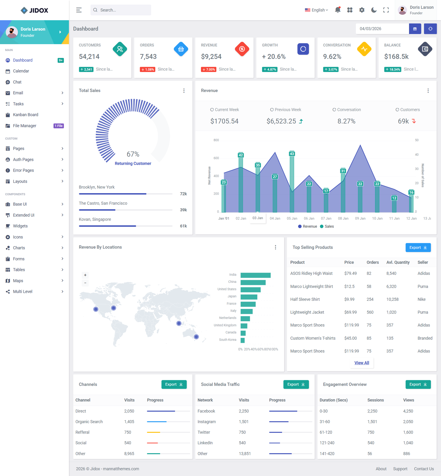Click the Brooklyn, New York progress bar

coord(126,194)
